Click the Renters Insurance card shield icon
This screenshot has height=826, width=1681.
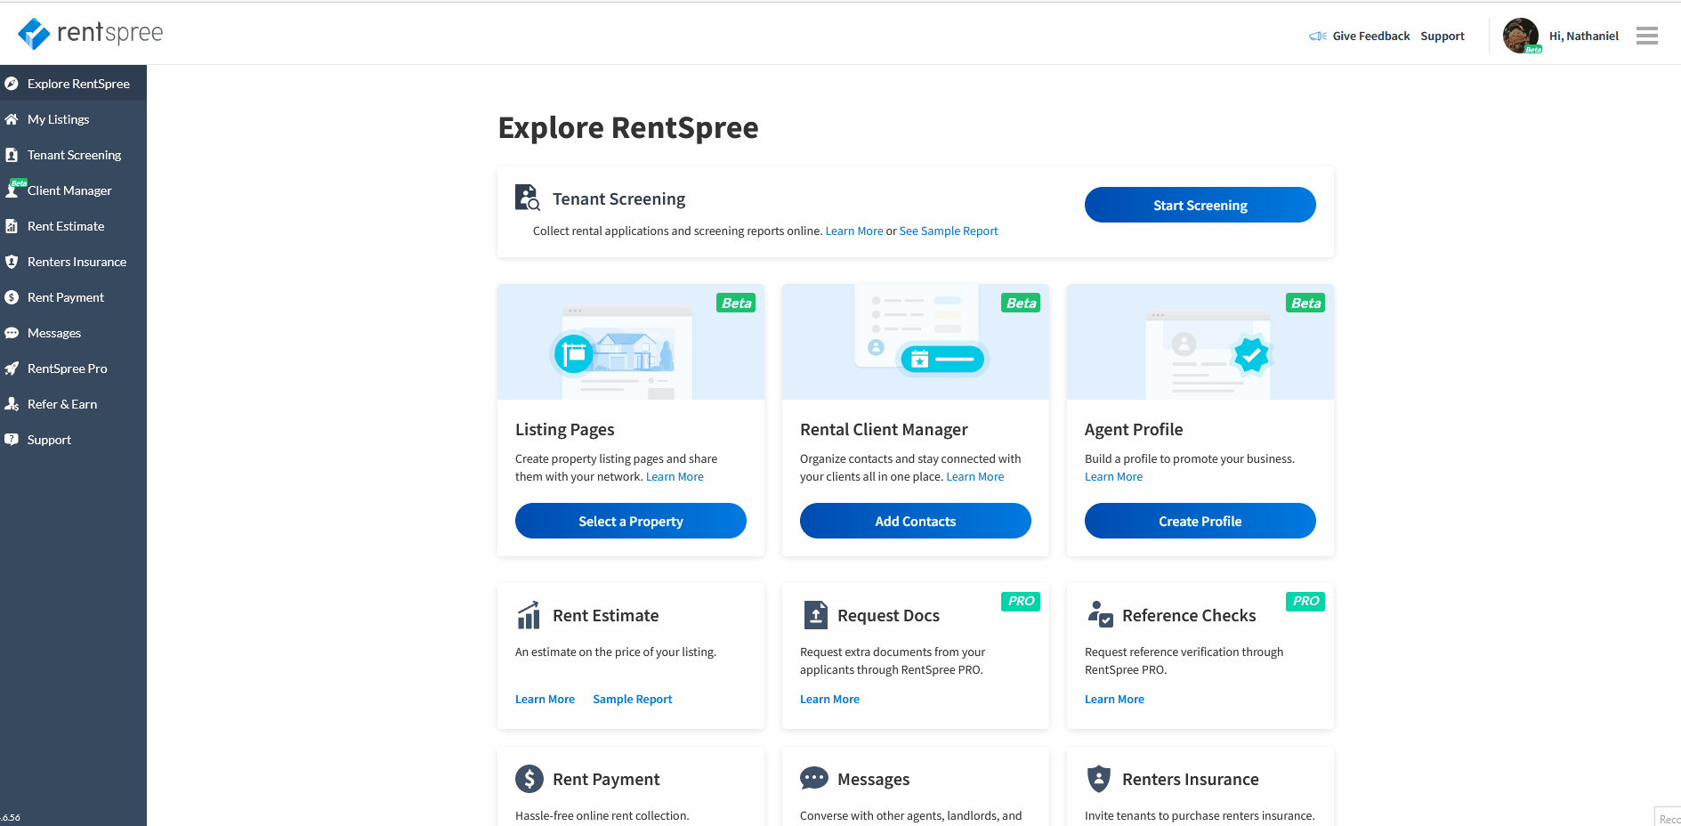[1099, 779]
